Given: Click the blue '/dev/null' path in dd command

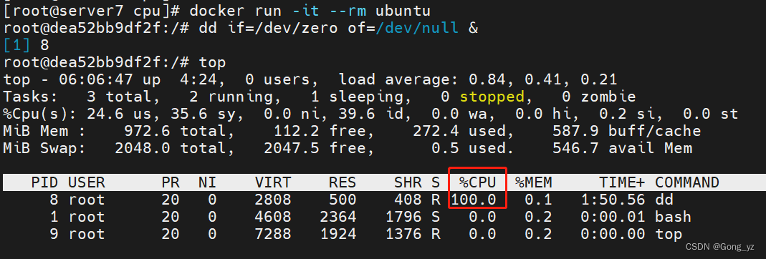Looking at the screenshot, I should (417, 28).
